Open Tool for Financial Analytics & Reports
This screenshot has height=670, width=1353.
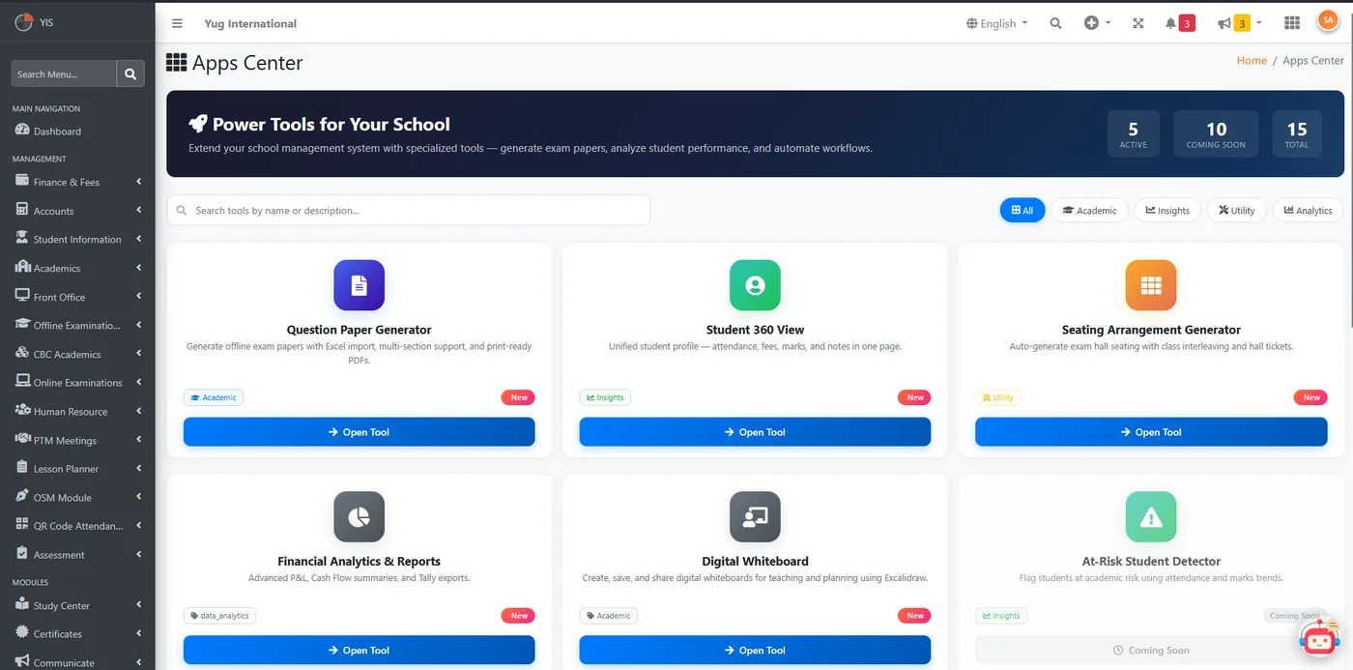(x=359, y=651)
